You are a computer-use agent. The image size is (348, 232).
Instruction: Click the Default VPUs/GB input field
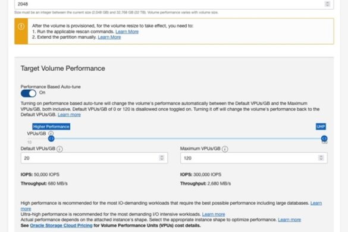(95, 158)
